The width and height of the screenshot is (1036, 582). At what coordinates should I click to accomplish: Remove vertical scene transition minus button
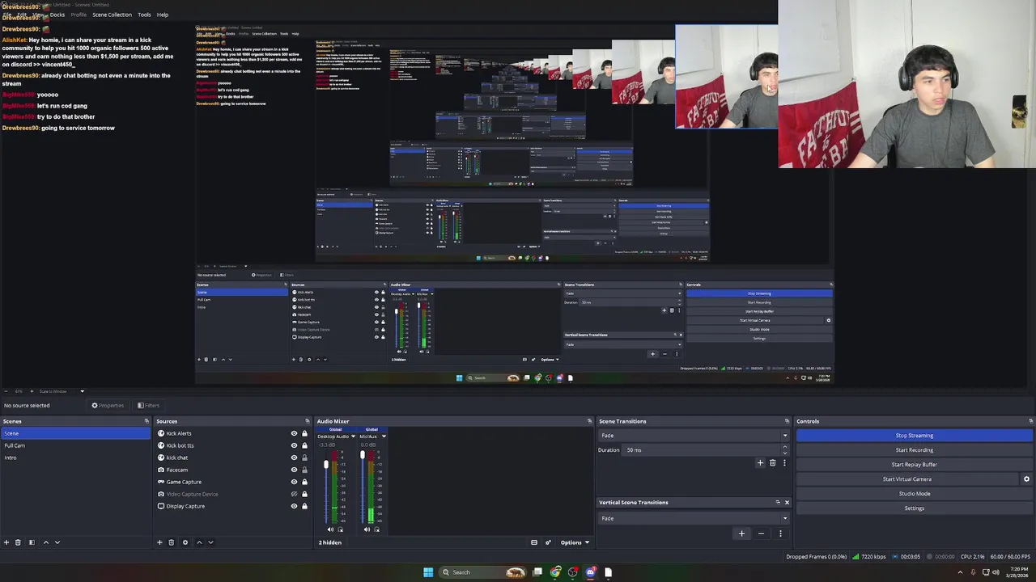tap(761, 533)
